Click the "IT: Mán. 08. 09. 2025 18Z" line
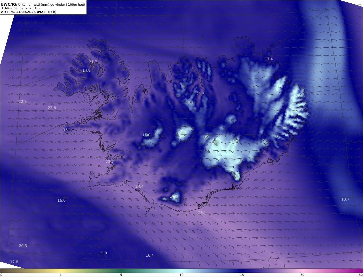The image size is (363, 277). point(20,8)
